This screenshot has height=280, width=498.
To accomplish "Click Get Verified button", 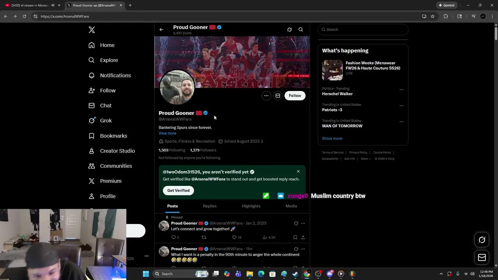I will 179,191.
